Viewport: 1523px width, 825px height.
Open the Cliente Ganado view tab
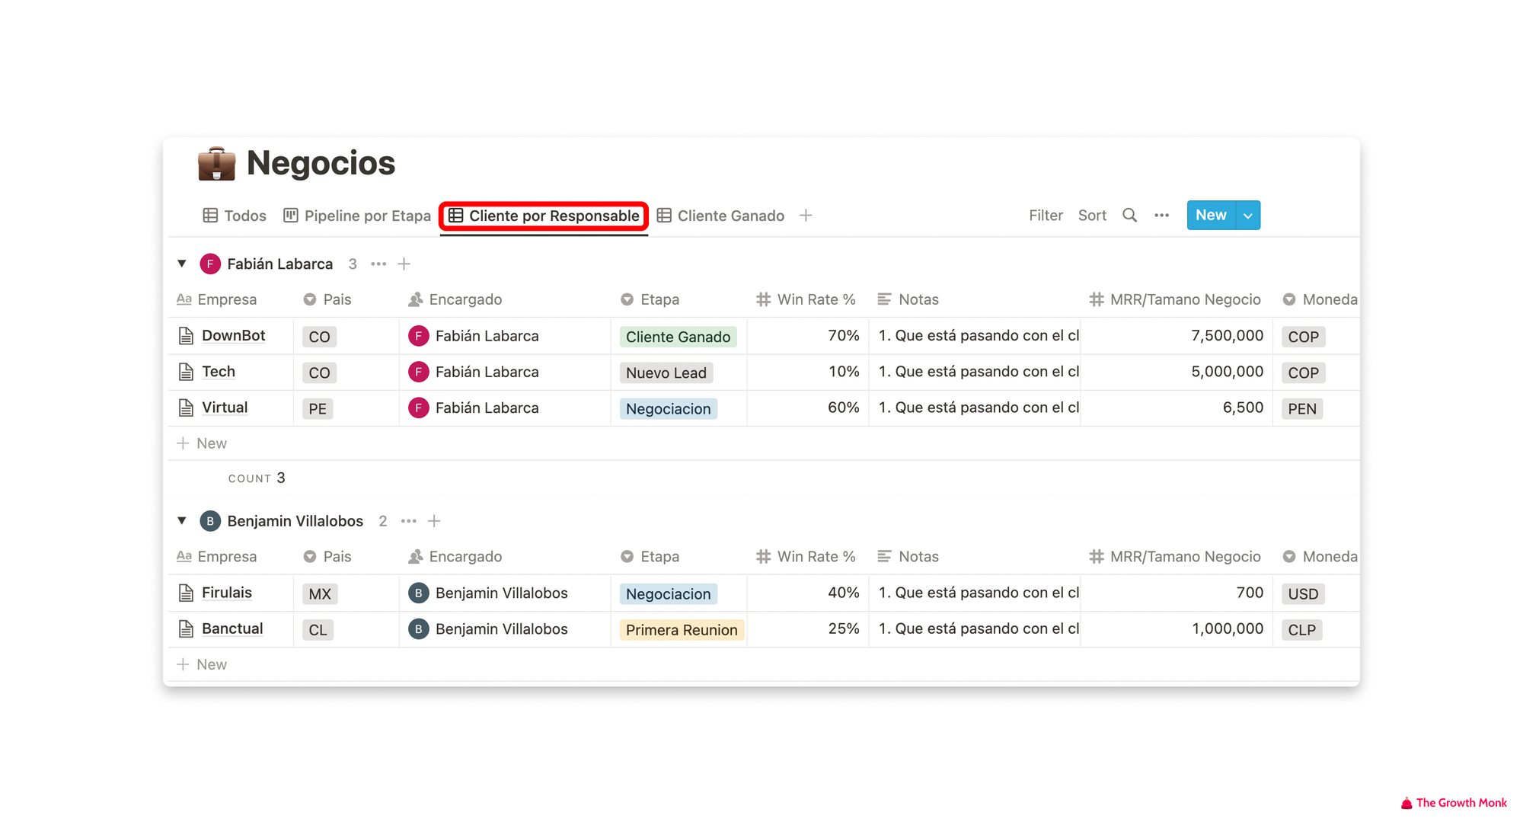pos(720,216)
